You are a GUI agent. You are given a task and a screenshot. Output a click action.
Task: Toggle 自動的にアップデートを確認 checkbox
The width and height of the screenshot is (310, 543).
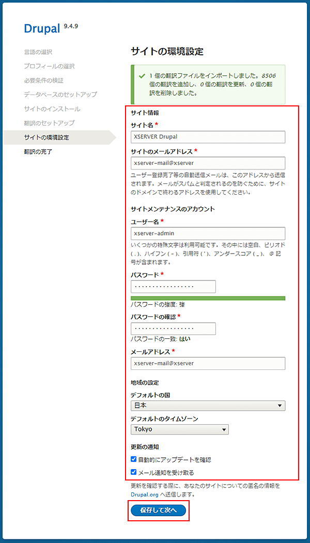[134, 459]
